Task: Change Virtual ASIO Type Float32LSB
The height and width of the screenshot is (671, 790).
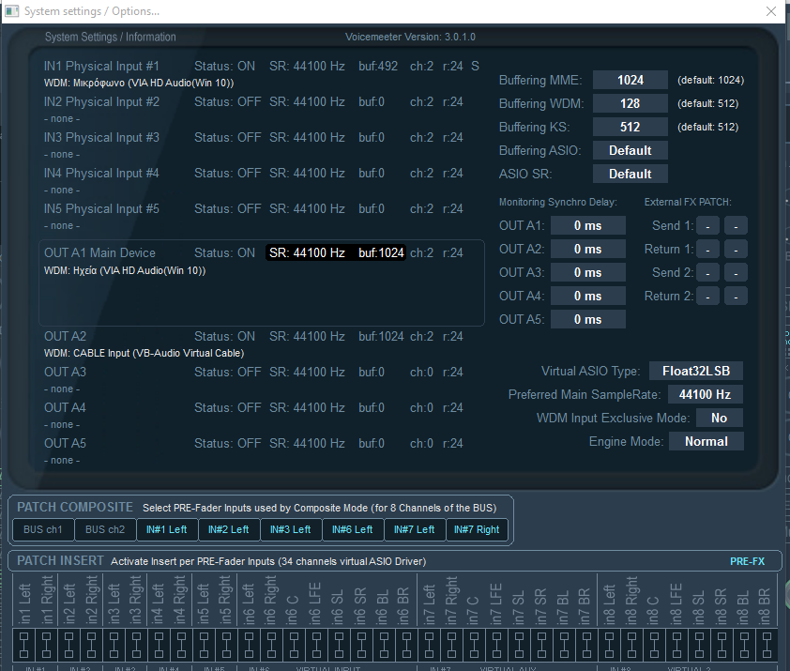Action: click(x=696, y=371)
